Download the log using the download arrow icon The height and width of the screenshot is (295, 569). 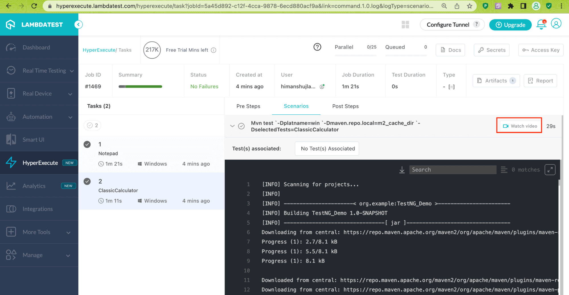click(402, 170)
